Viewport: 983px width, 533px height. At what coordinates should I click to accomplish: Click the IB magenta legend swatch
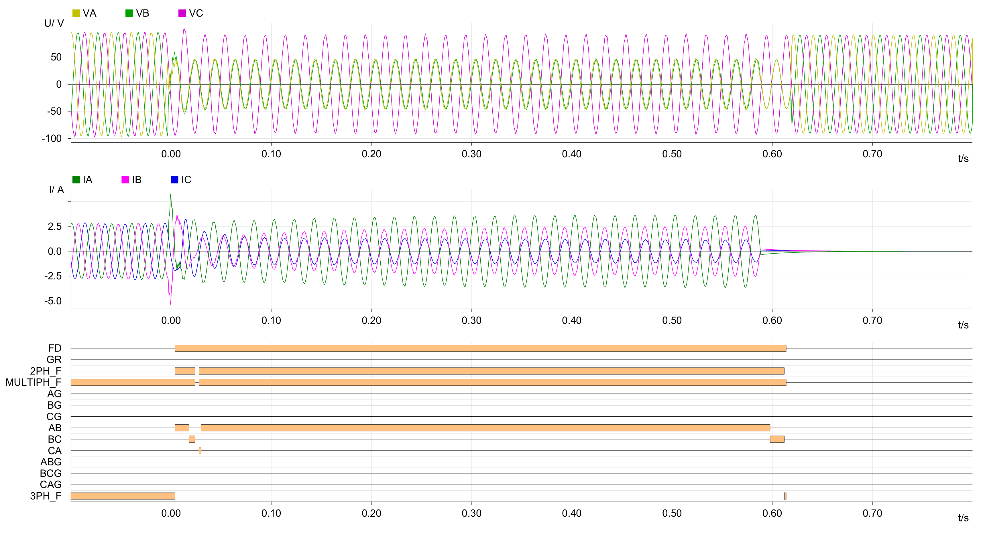(x=125, y=180)
